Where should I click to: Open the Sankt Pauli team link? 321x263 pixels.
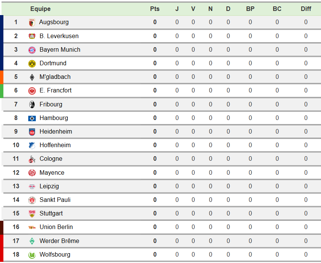coord(55,200)
